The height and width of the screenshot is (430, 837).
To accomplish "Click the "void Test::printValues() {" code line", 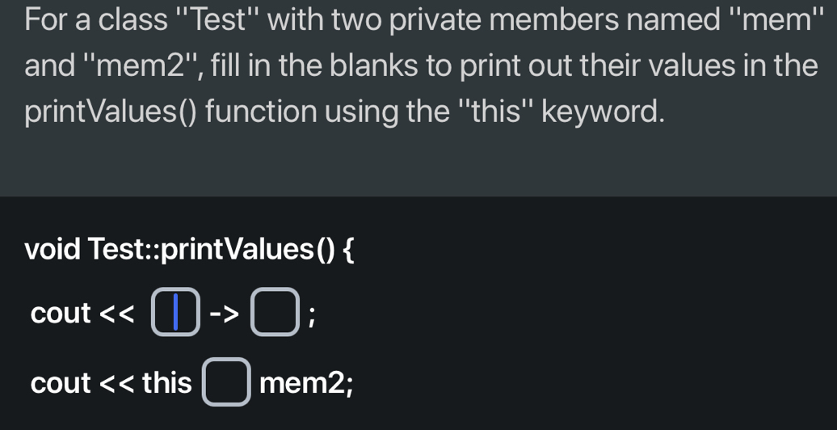I will (x=189, y=250).
